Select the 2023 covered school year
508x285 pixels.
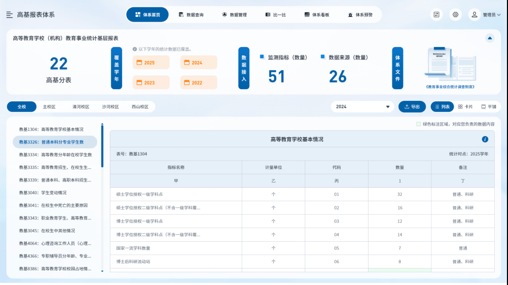[151, 82]
